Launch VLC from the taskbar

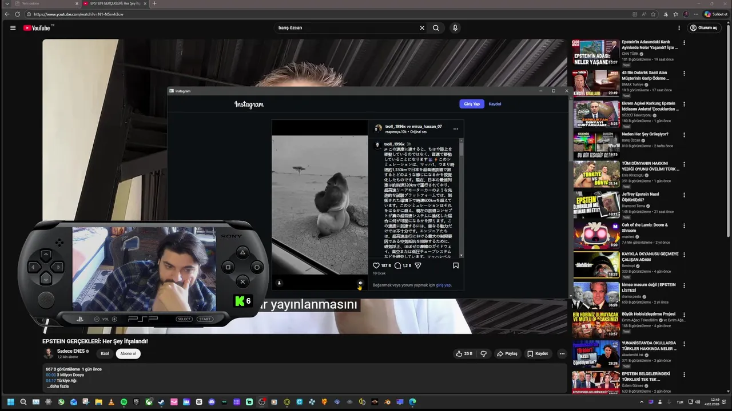tap(111, 402)
